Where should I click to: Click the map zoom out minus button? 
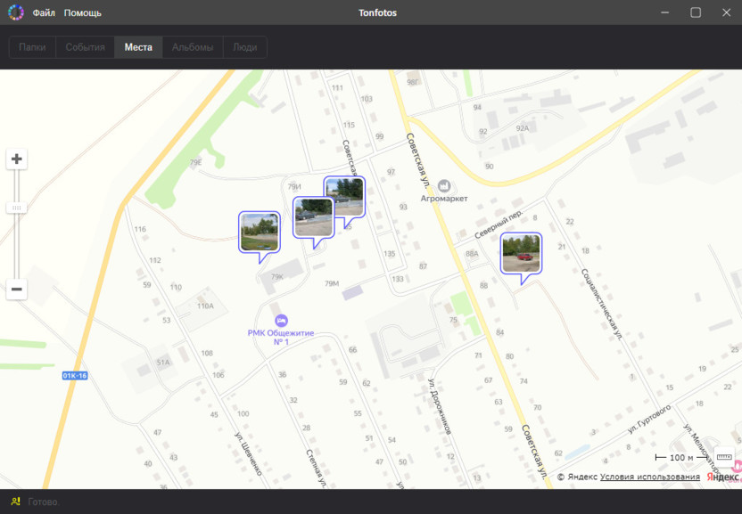point(16,290)
